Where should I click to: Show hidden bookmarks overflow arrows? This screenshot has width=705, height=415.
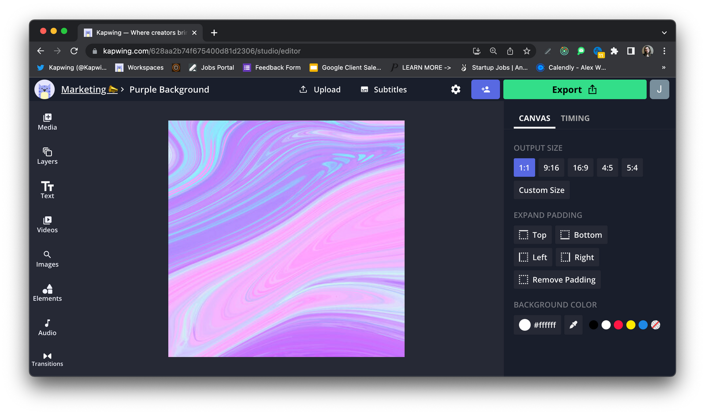(x=664, y=67)
